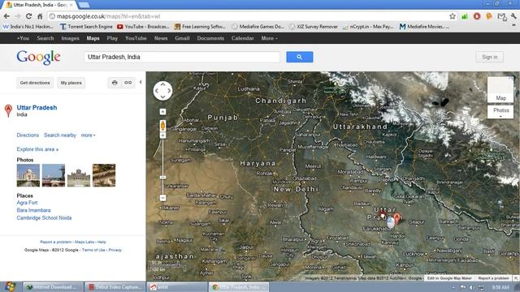Click the Search nearby link
The width and height of the screenshot is (520, 292).
[x=60, y=135]
